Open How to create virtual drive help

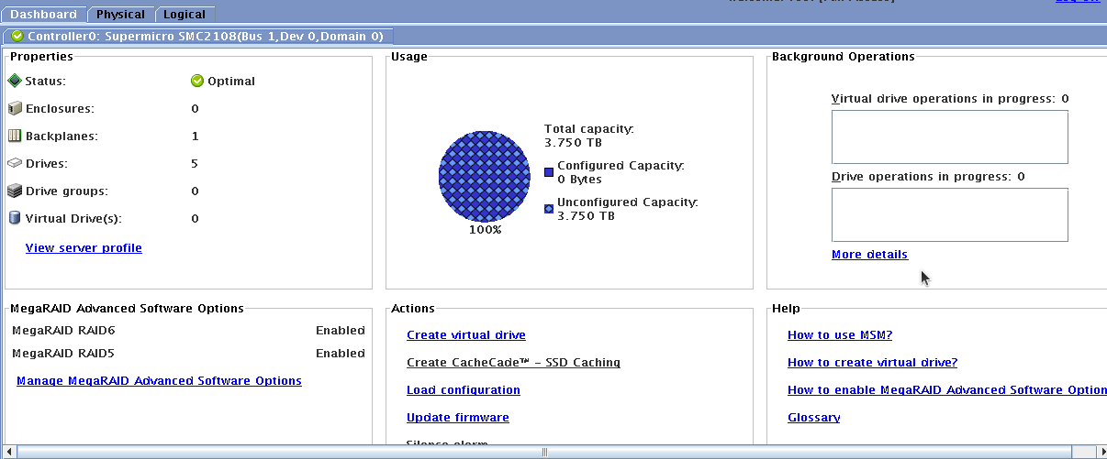tap(872, 362)
